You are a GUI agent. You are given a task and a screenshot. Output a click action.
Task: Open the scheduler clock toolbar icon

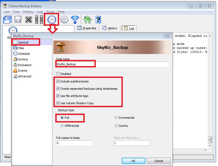tap(52, 20)
